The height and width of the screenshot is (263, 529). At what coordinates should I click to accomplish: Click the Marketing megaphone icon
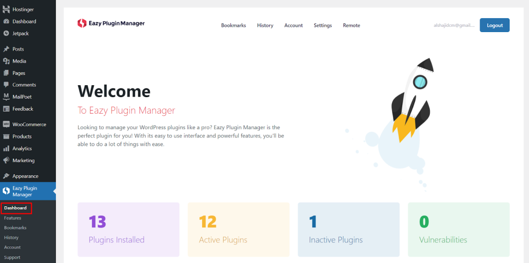click(6, 160)
